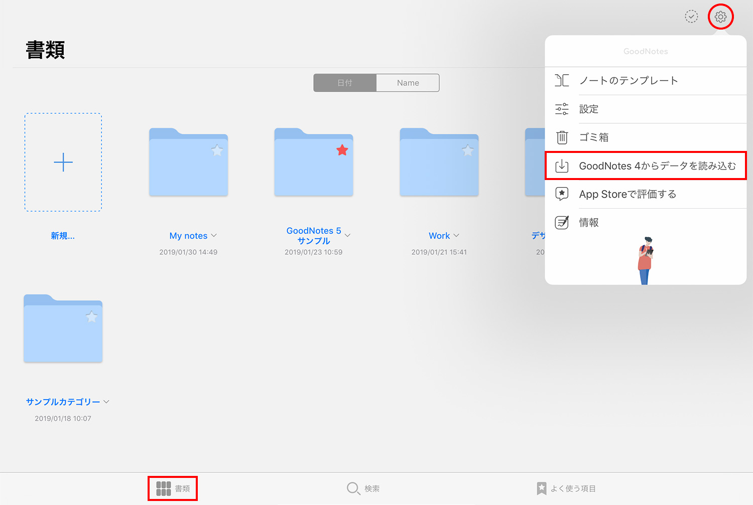Sort documents by Name

pyautogui.click(x=408, y=83)
